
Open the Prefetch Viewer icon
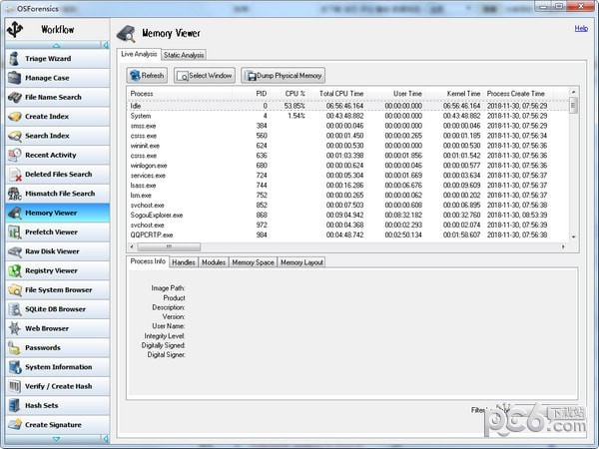15,232
